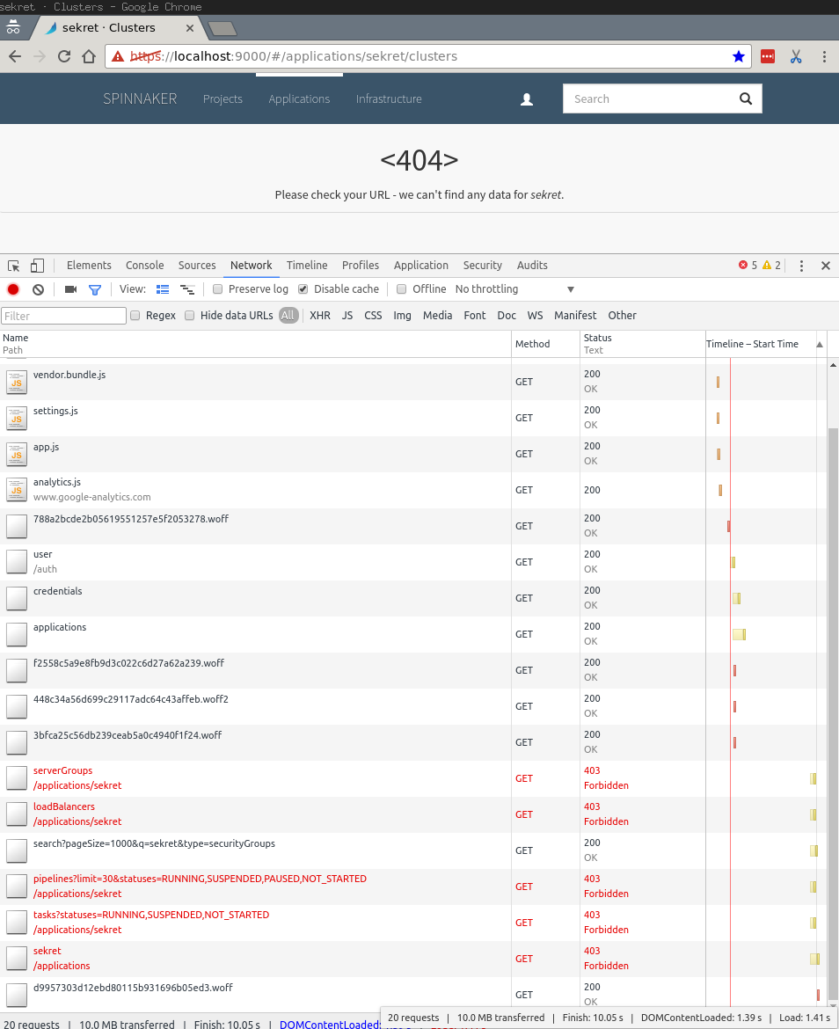This screenshot has width=839, height=1029.
Task: Switch to the Console tab
Action: [x=144, y=265]
